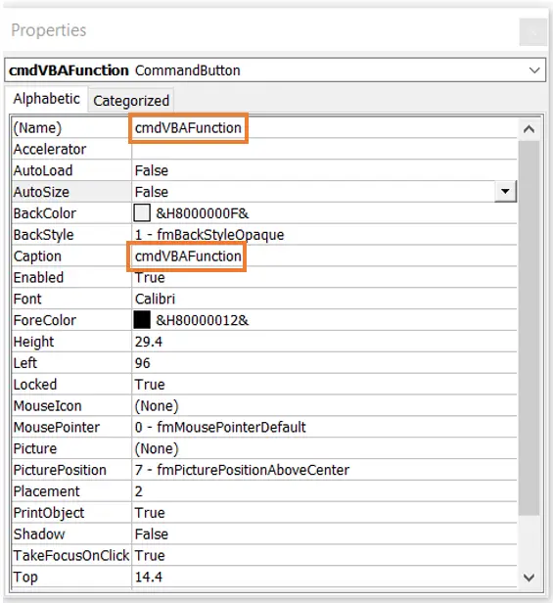Select the Left value 96

pos(142,363)
